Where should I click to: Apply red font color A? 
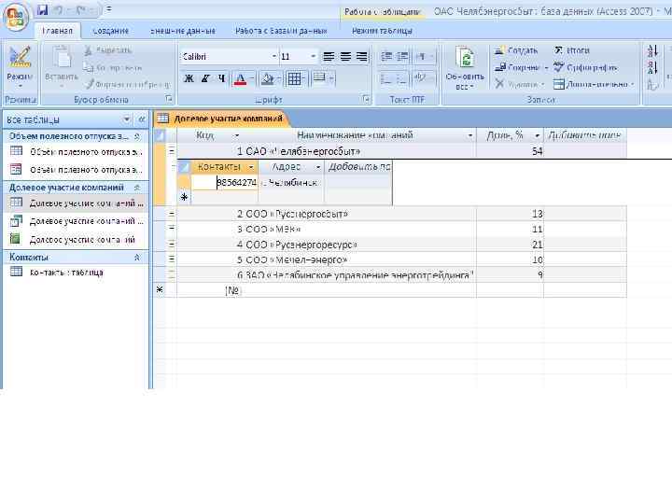(x=241, y=78)
